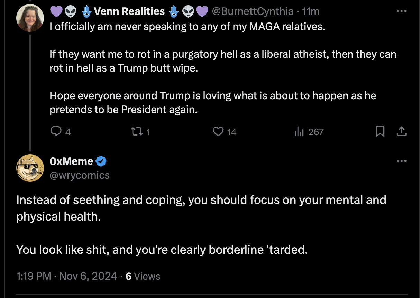Viewport: 420px width, 298px height.
Task: Click the share icon on first tweet
Action: (401, 132)
